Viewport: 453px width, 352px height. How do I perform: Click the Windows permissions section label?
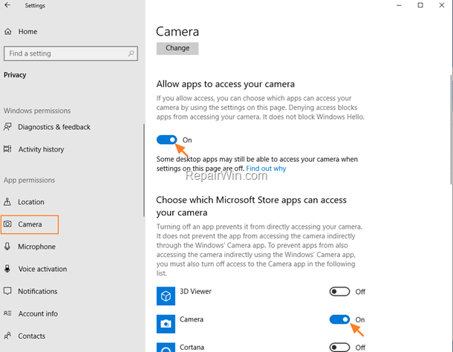[37, 111]
